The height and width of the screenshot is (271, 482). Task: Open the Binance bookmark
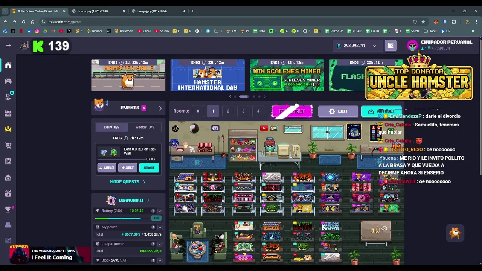point(95,31)
